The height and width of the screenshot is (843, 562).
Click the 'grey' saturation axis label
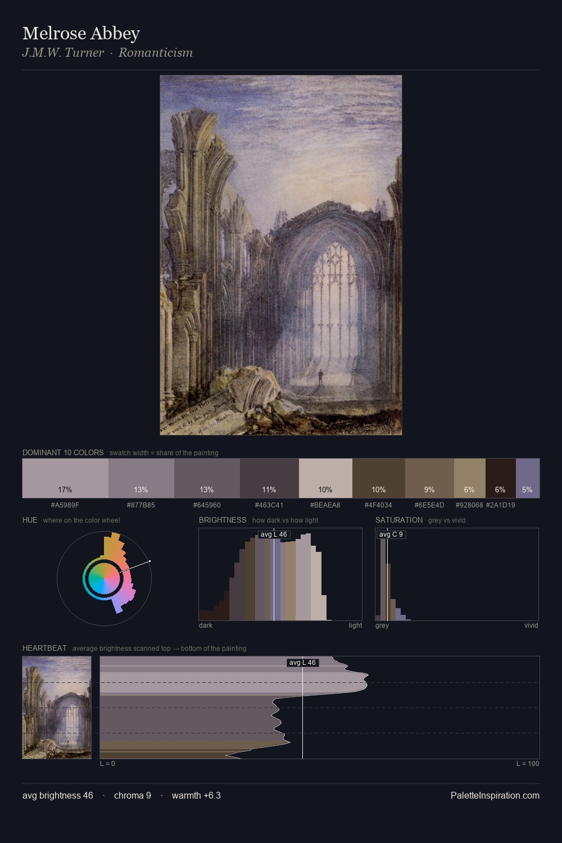click(382, 626)
